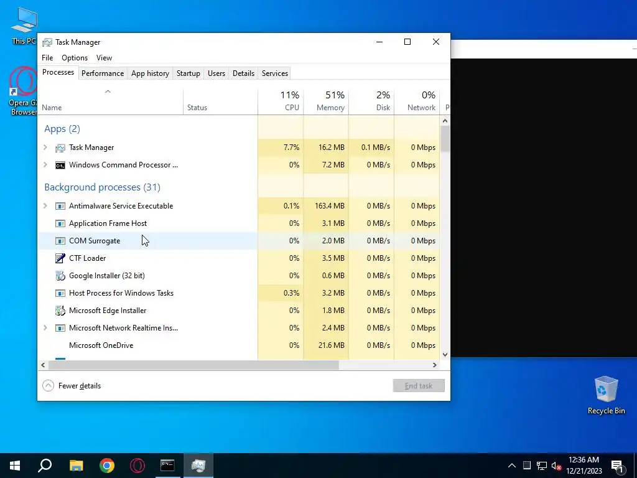
Task: Select the Opera GX Browser desktop shortcut
Action: (x=23, y=91)
